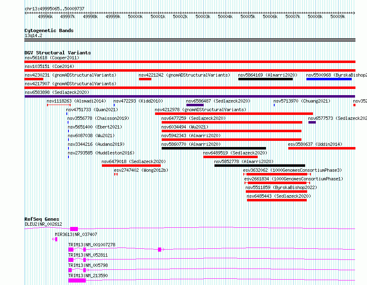
Task: Select nsv6087038 (Wu2021) label
Action: [91, 135]
